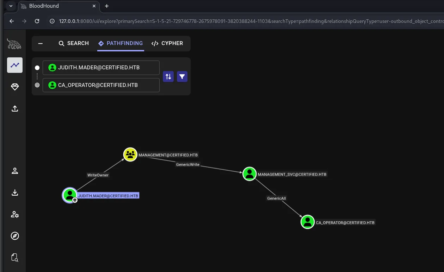Screen dimensions: 444x272
Task: Click the MANAGEMENT_SVC@CERTIFIED.HTB label
Action: 292,174
